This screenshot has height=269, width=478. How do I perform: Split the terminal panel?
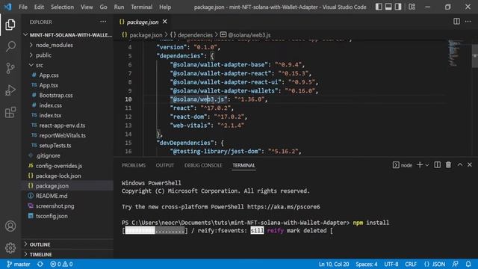tap(437, 164)
